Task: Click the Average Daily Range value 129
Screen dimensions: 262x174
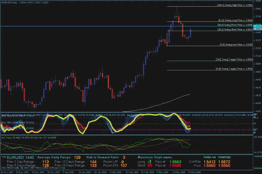Action: coord(77,158)
